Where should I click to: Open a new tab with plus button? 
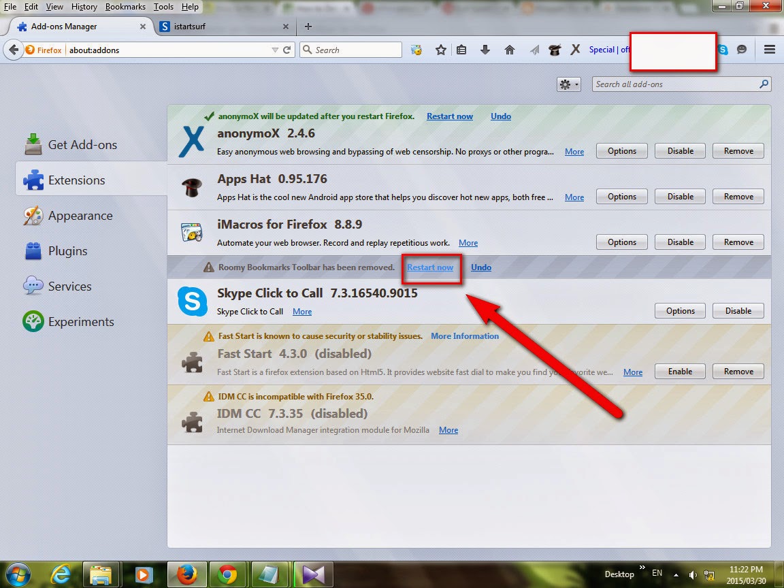[x=308, y=27]
